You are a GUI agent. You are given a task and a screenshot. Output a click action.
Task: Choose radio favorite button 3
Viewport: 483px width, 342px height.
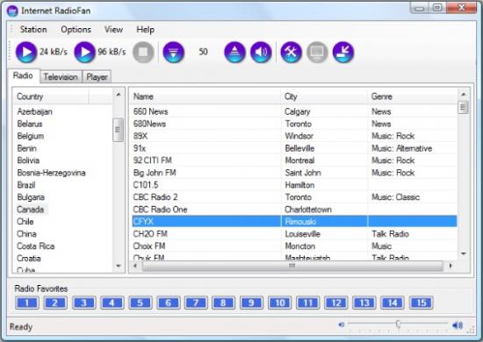tap(83, 303)
